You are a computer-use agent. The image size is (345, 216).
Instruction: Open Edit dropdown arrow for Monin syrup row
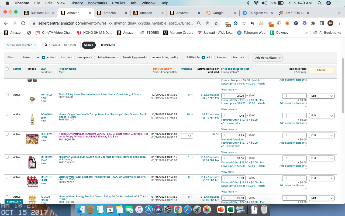[x=332, y=116]
